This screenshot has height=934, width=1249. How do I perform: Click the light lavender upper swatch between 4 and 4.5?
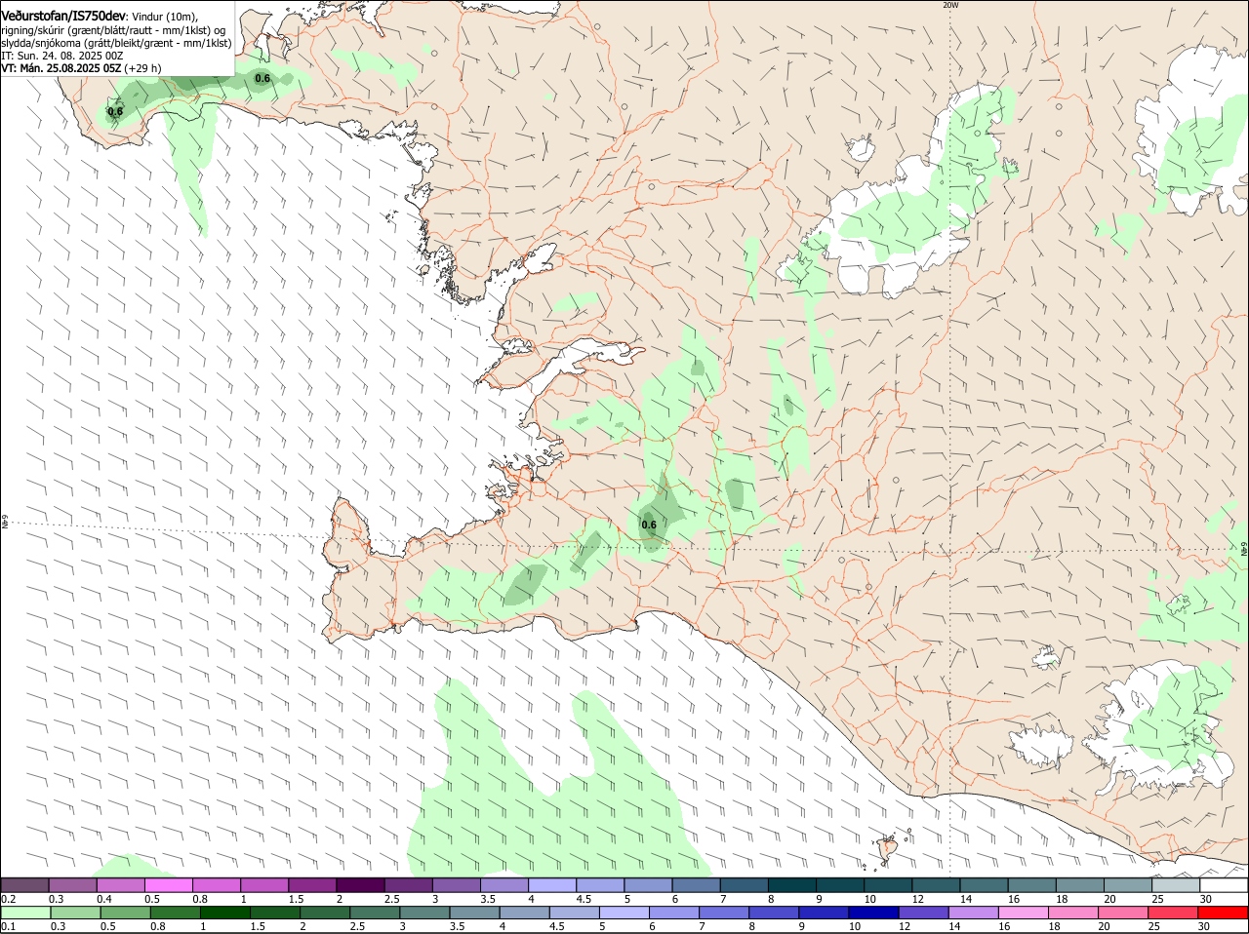point(551,885)
